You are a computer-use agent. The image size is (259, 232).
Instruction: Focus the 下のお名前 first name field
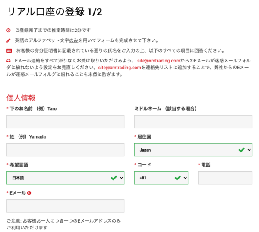(x=66, y=122)
